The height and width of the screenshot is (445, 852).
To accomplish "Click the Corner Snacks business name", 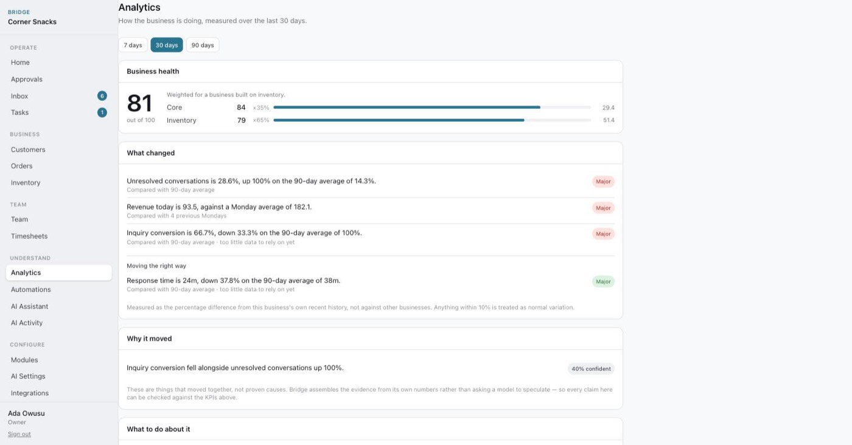I will coord(32,22).
